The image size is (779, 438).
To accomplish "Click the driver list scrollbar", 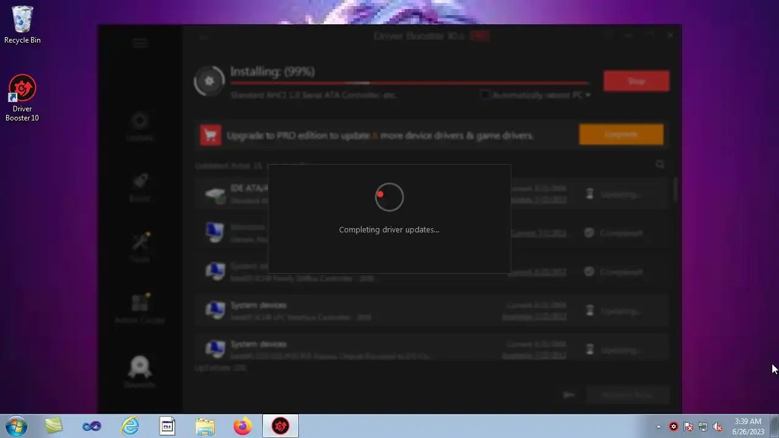I will click(674, 189).
